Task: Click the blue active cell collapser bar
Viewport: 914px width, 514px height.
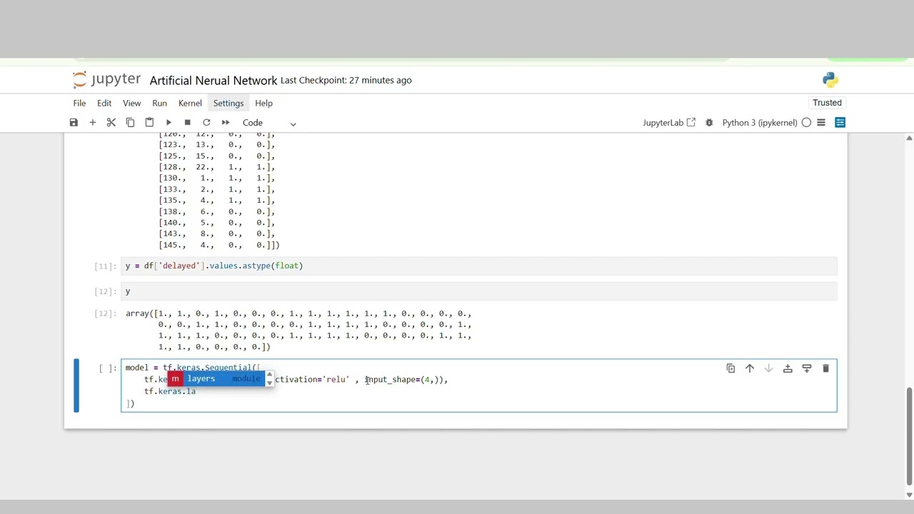Action: point(76,385)
